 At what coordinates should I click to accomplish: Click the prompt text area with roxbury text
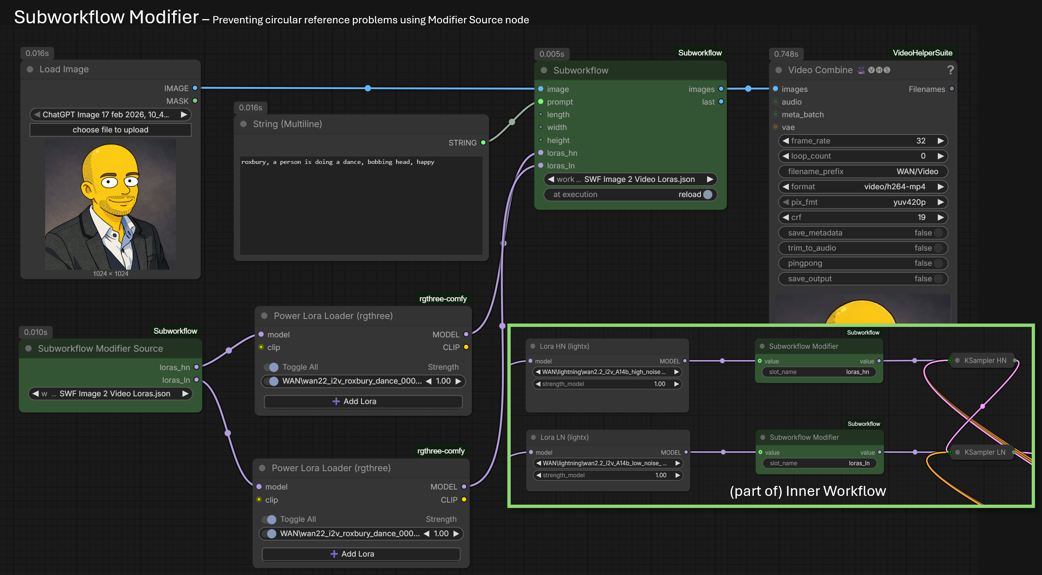click(361, 206)
